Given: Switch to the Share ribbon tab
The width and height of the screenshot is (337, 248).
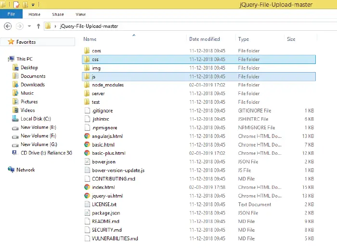Looking at the screenshot, I should pyautogui.click(x=58, y=14).
